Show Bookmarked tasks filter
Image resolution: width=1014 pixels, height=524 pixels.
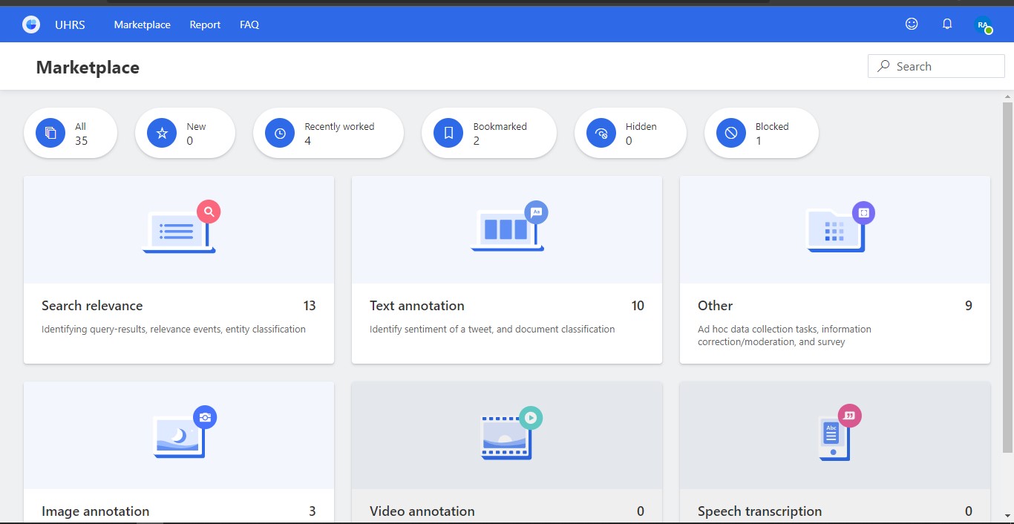click(488, 134)
